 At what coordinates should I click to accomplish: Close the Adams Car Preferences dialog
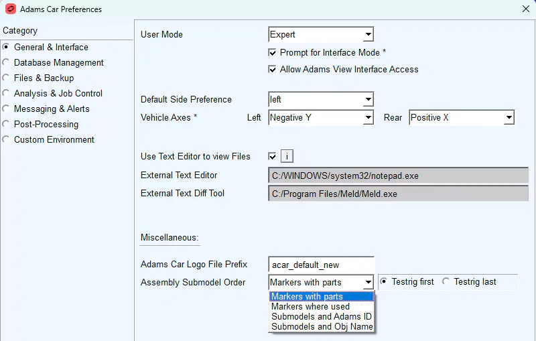click(525, 9)
